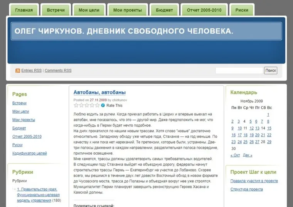Screen dimensions: 293x207
Task: Open Кодификатор целей in Pages sidebar
Action: tap(29, 153)
